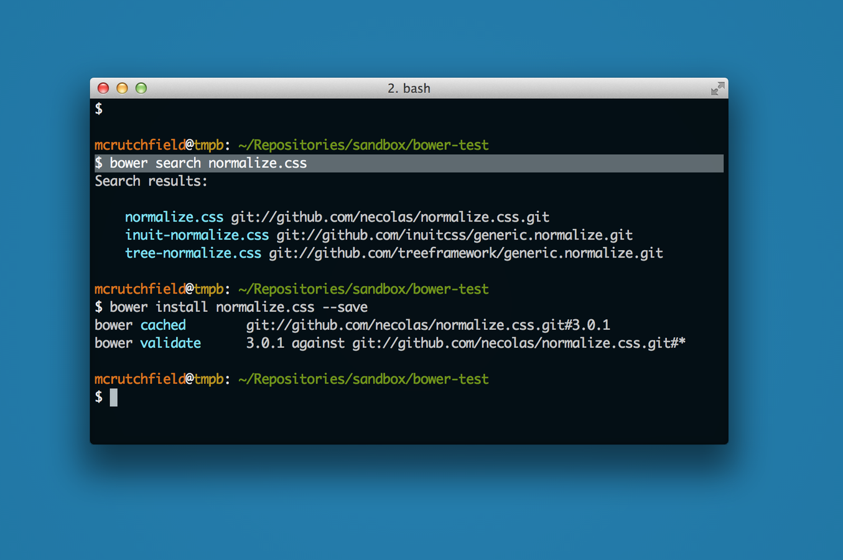Viewport: 843px width, 560px height.
Task: Click the last prompt's bower-test path
Action: (363, 380)
